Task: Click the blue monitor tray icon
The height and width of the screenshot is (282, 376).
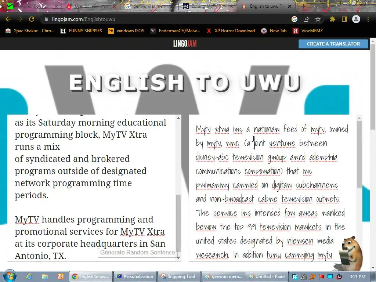Action: coord(330,277)
